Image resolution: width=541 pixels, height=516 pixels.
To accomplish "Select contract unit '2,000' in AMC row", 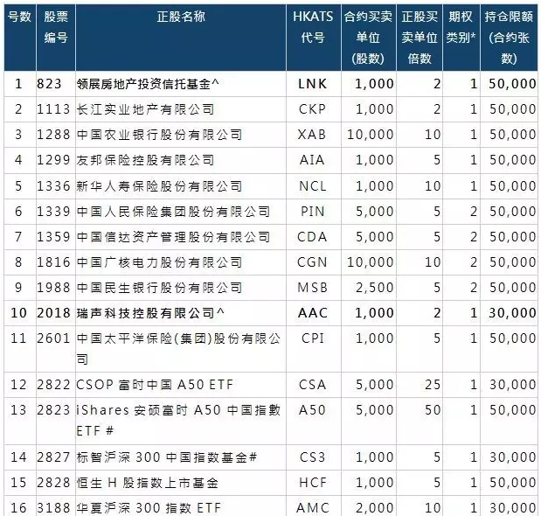I will point(374,508).
